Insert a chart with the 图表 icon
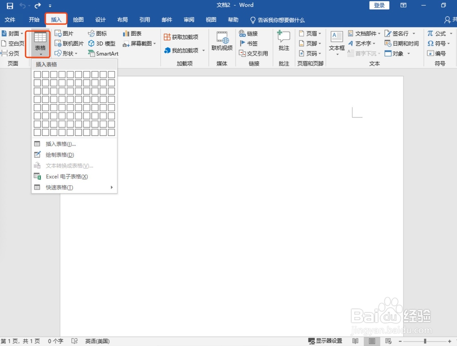This screenshot has width=457, height=346. pos(132,33)
